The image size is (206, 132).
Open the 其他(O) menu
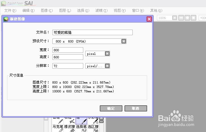coord(156,11)
